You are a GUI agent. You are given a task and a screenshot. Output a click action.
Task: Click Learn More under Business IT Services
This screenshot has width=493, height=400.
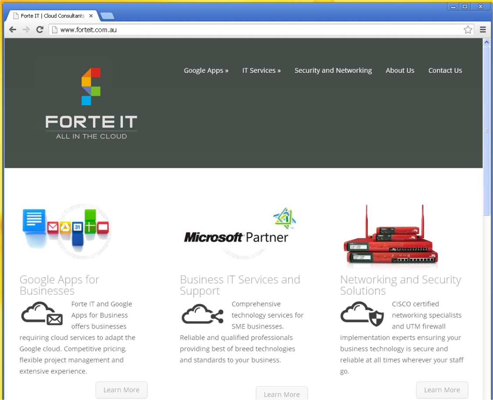pos(282,394)
